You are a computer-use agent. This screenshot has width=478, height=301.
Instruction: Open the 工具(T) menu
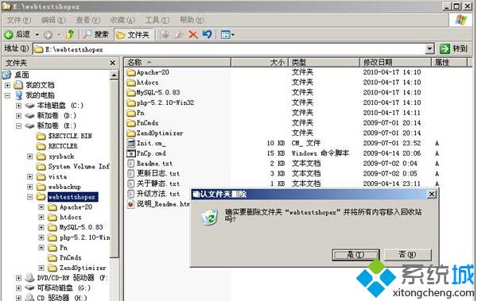pos(157,20)
